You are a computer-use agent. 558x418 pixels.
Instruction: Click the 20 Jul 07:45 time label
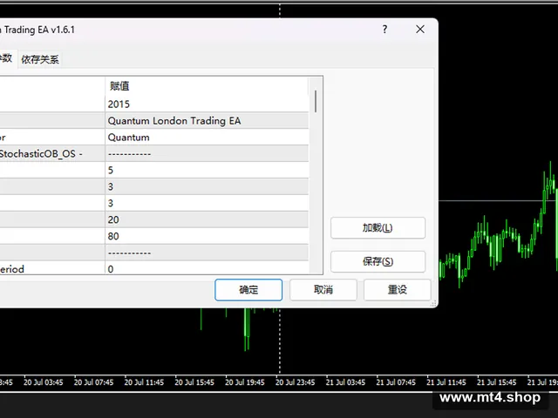pyautogui.click(x=93, y=382)
